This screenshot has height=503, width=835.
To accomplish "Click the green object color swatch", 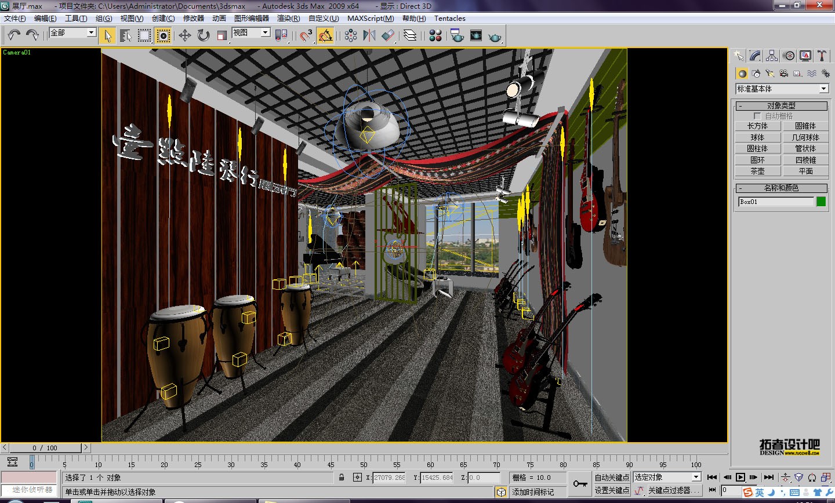I will (x=821, y=202).
